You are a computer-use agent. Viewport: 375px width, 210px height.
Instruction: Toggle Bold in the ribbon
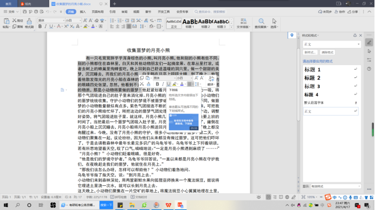[40, 26]
